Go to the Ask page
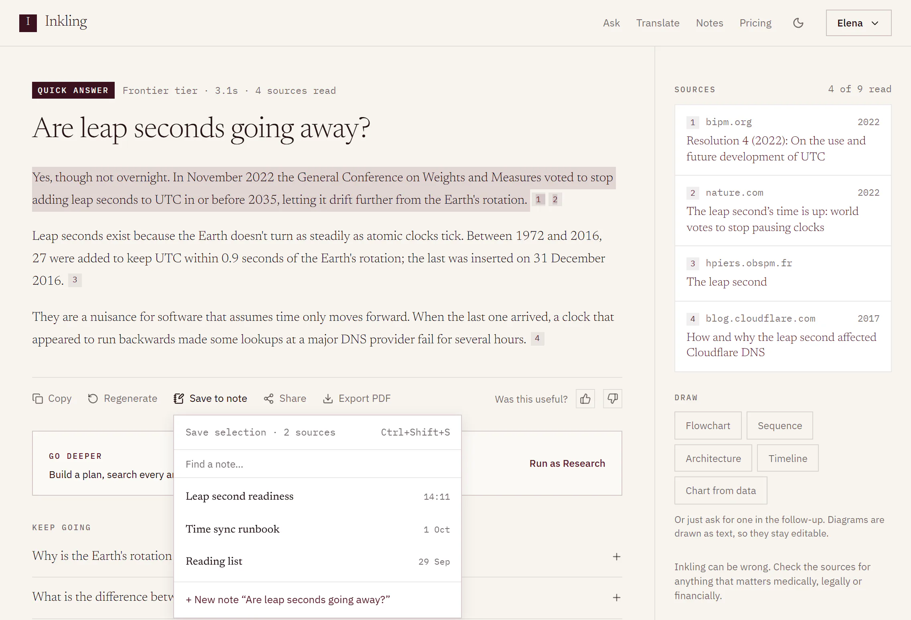This screenshot has width=911, height=620. point(611,23)
